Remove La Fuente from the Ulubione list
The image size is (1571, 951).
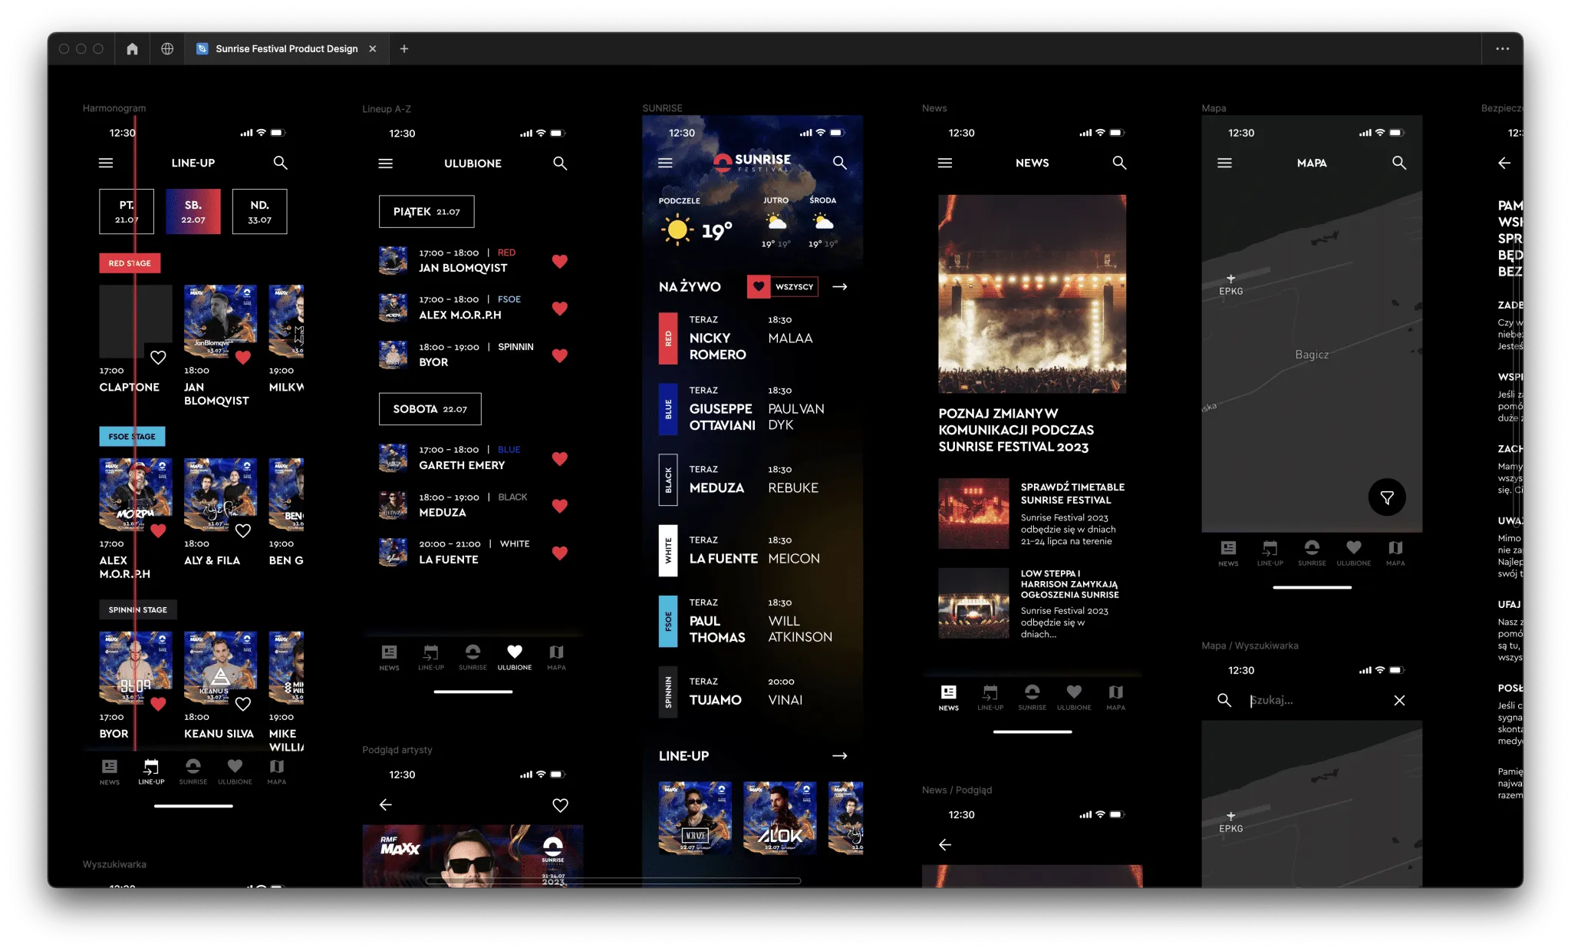click(x=560, y=553)
